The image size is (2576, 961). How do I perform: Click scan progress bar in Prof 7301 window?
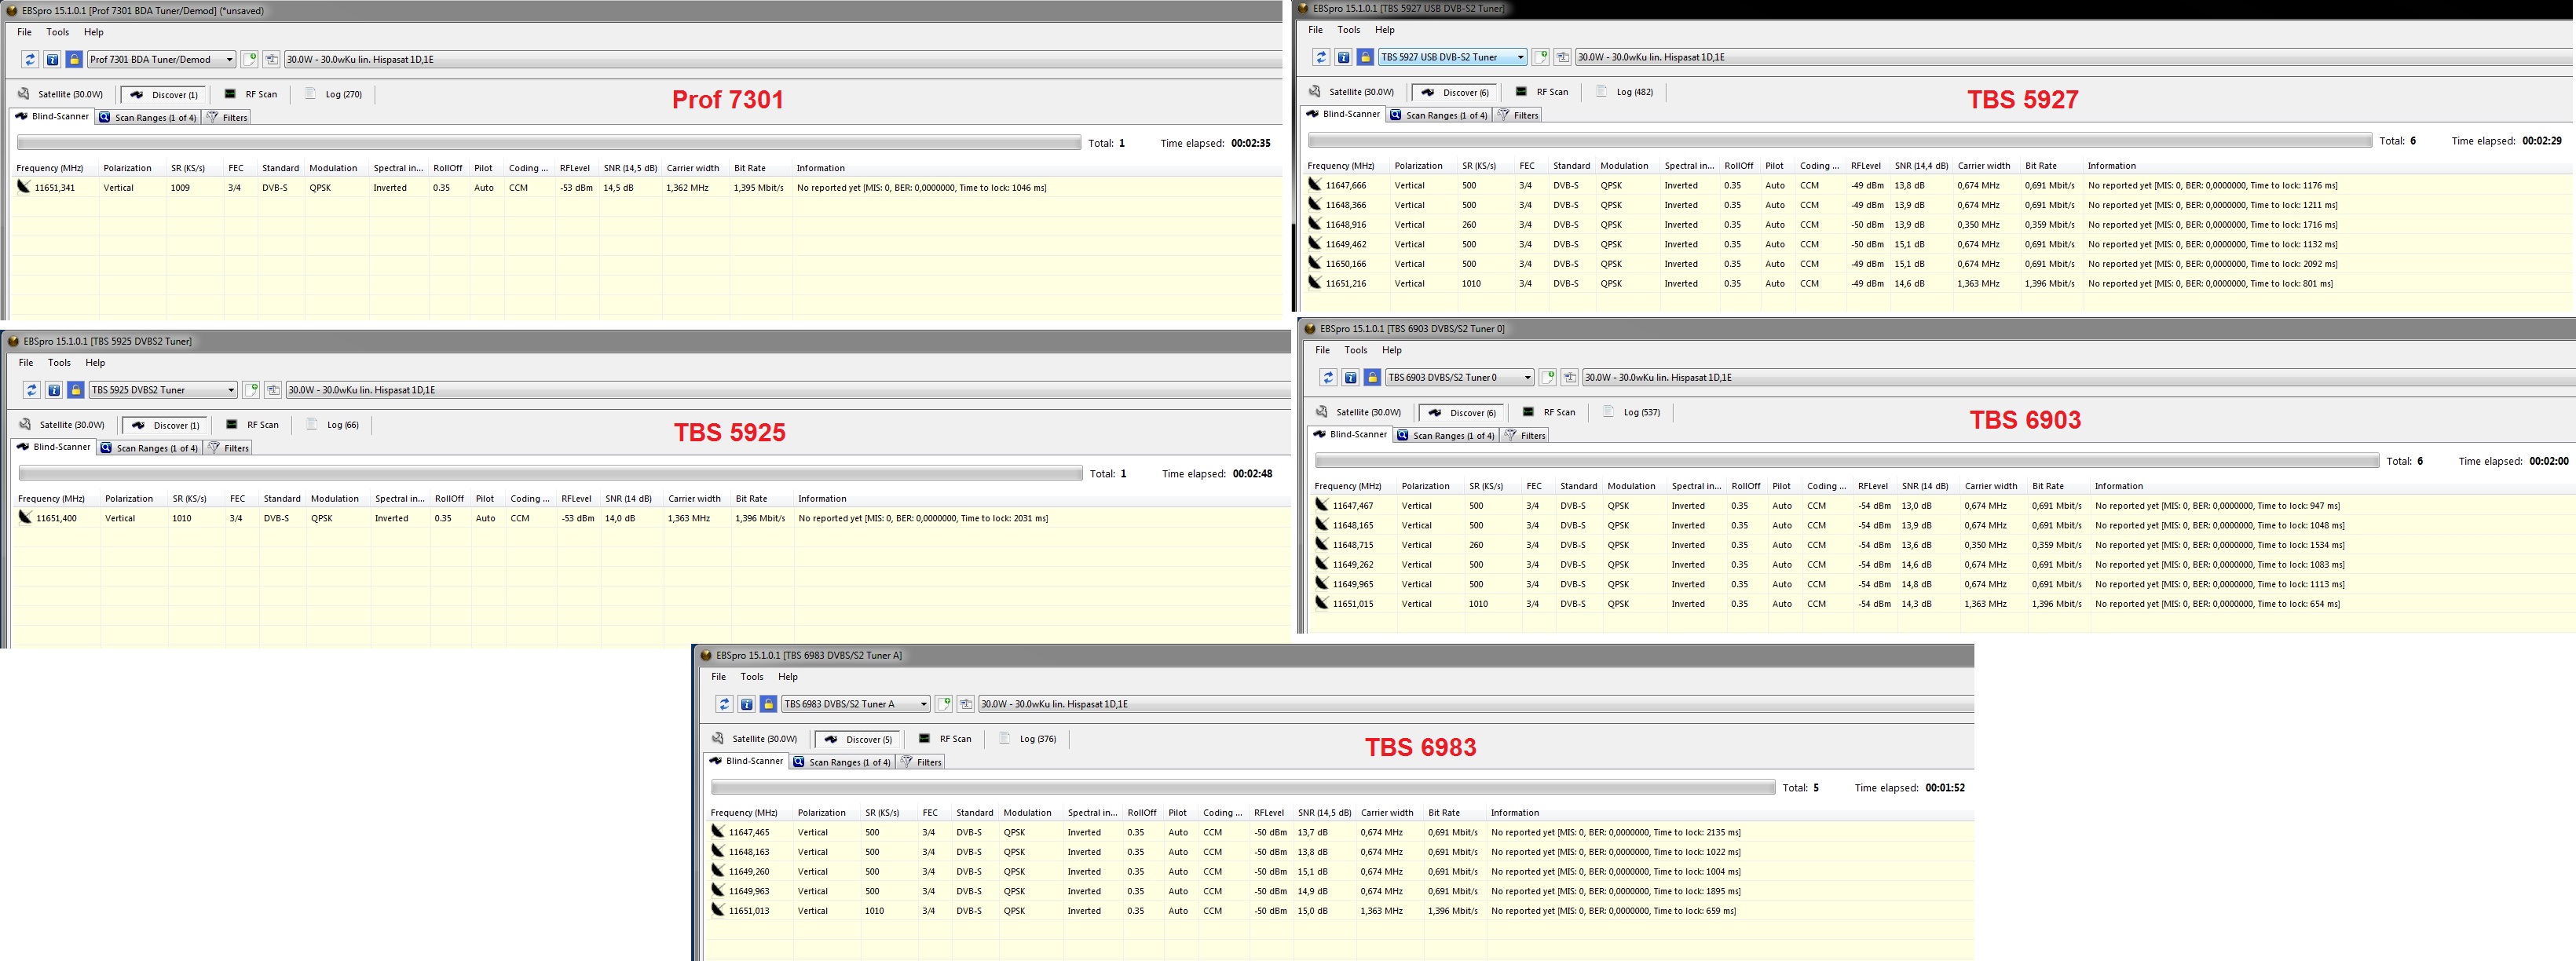[x=550, y=144]
